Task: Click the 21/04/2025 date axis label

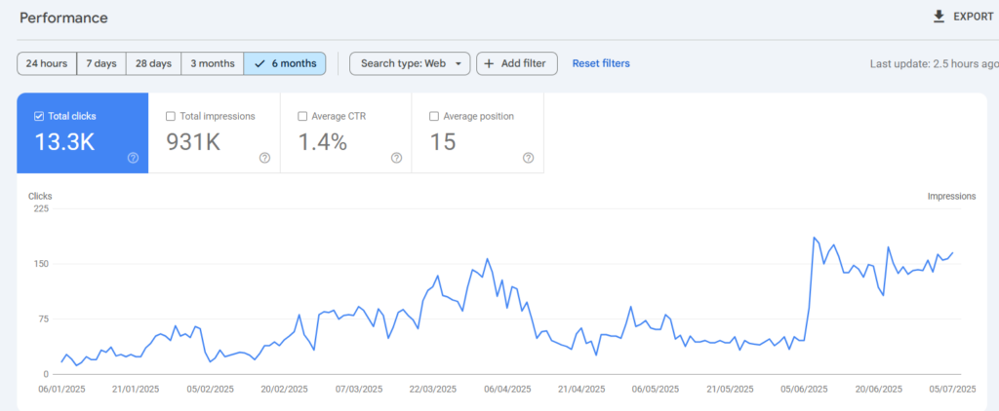Action: click(x=581, y=389)
